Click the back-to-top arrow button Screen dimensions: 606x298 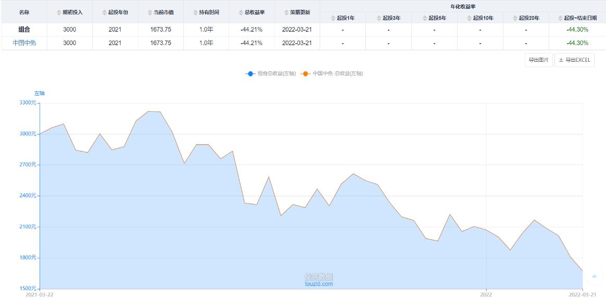[x=595, y=276]
